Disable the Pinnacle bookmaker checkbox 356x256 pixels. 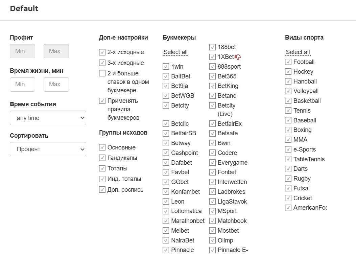click(166, 250)
